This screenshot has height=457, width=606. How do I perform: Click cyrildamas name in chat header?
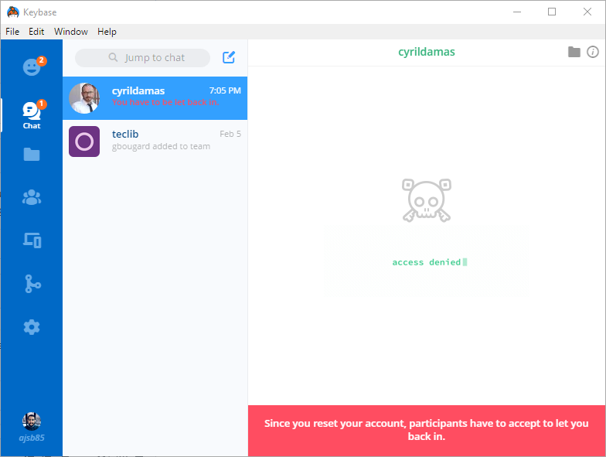(427, 52)
